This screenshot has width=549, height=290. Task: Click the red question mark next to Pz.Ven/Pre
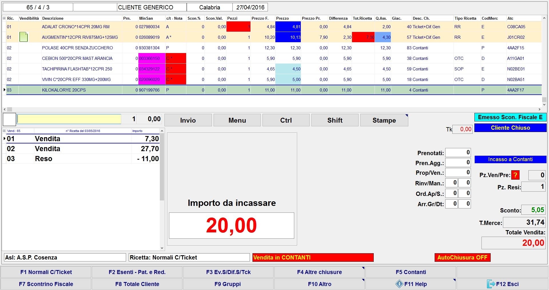pyautogui.click(x=515, y=175)
